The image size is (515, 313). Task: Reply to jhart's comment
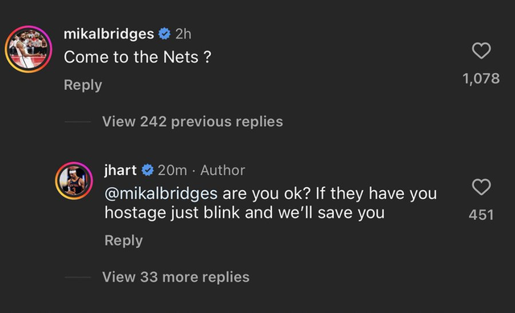pos(123,241)
